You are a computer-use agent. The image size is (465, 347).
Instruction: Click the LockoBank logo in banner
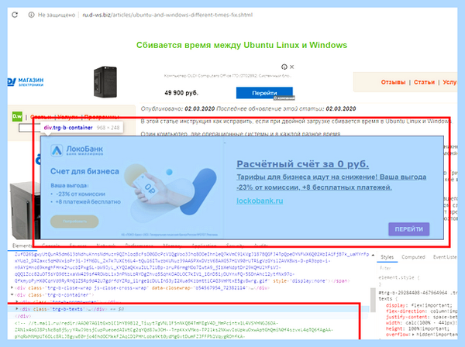pyautogui.click(x=77, y=150)
